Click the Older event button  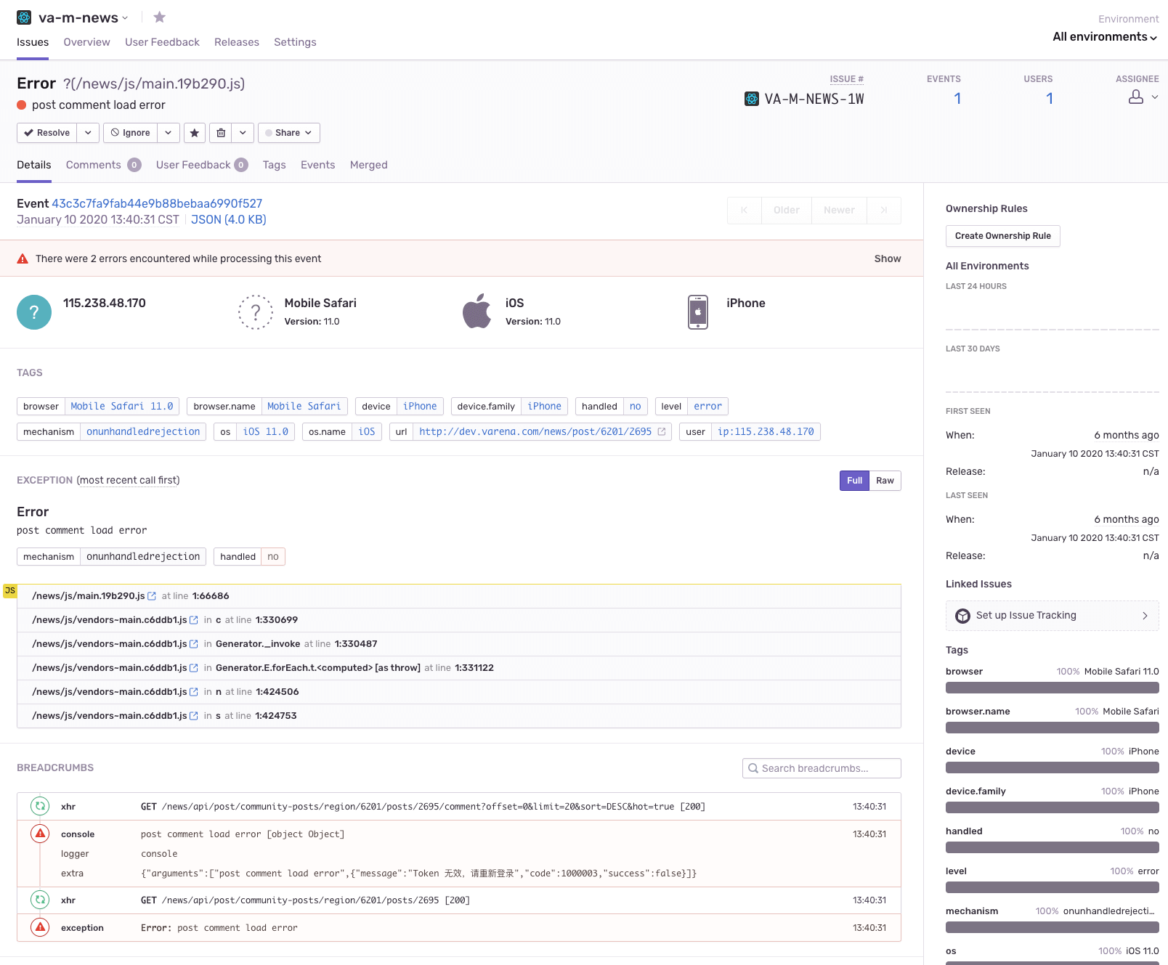[787, 210]
